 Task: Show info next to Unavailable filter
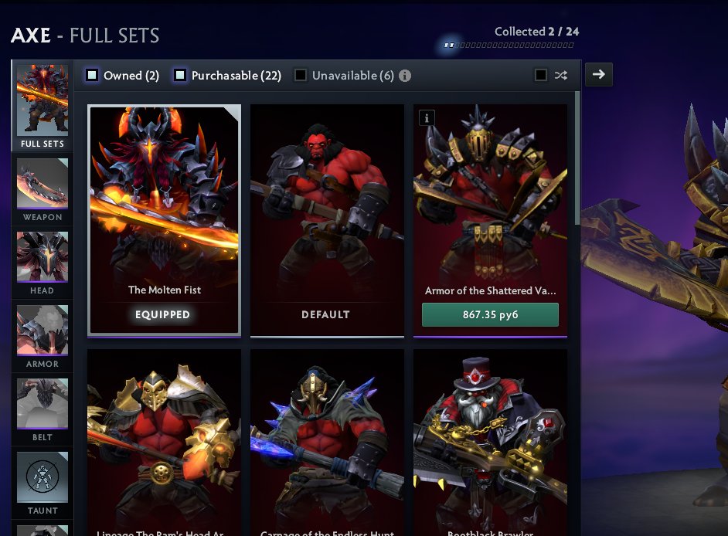(x=405, y=76)
